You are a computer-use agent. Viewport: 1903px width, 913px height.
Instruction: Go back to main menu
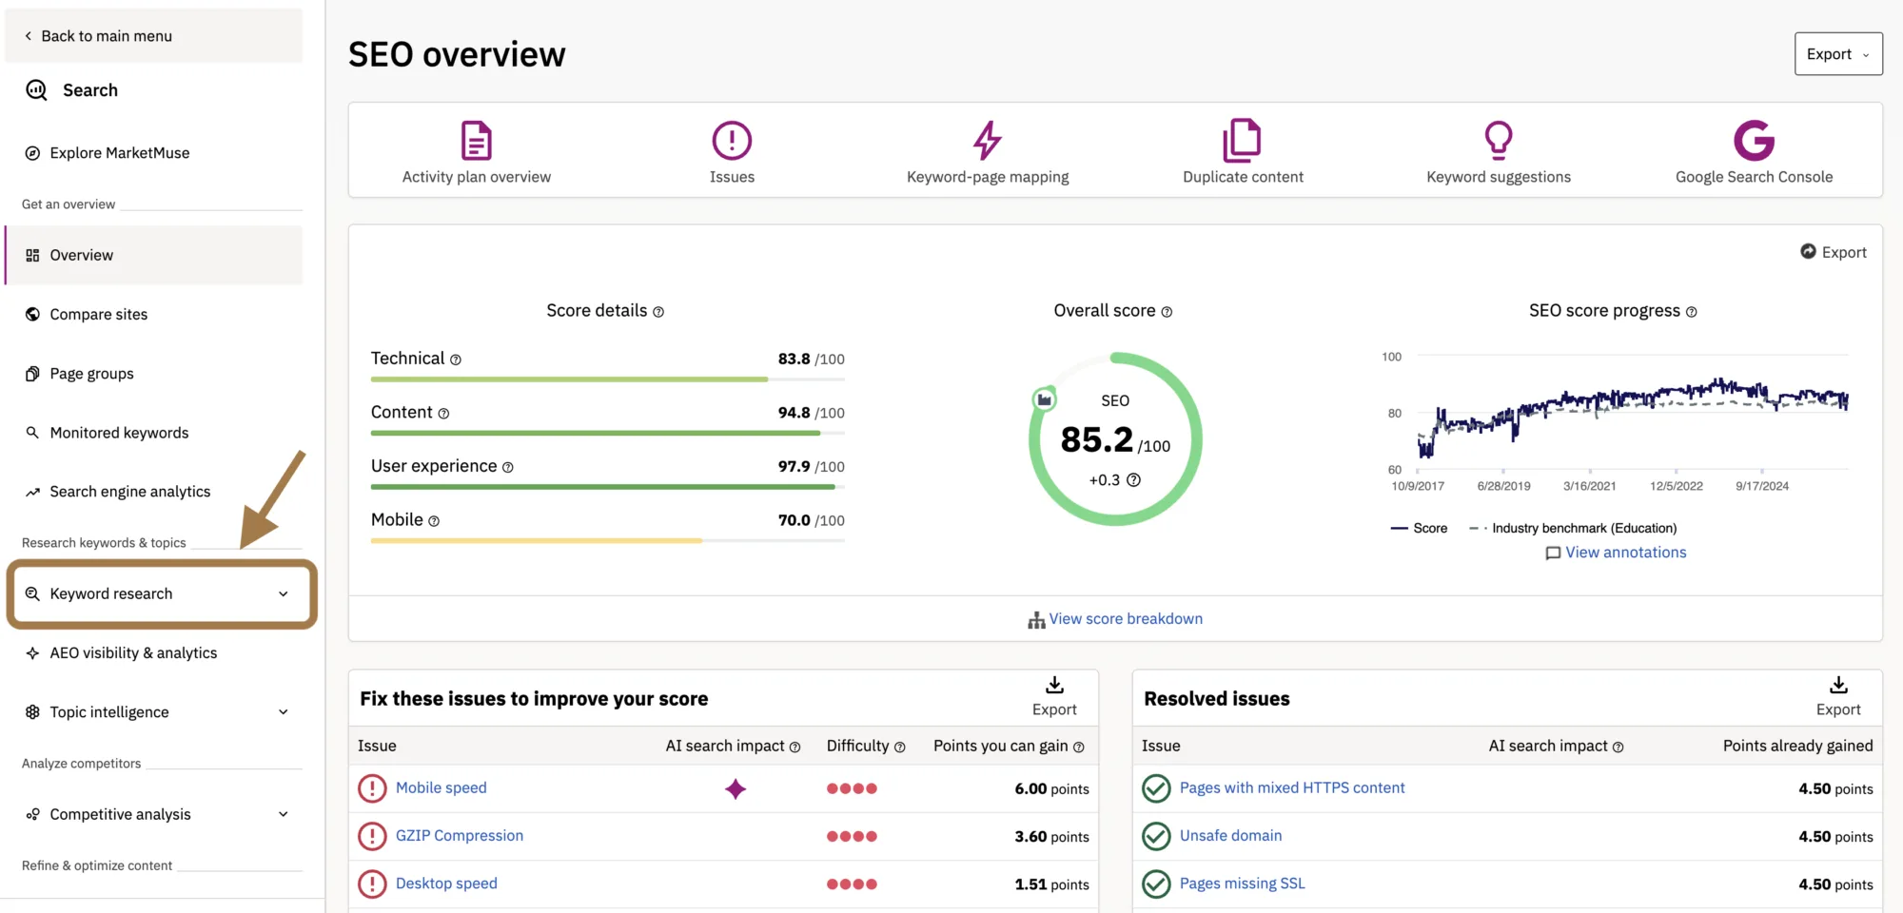[x=154, y=36]
